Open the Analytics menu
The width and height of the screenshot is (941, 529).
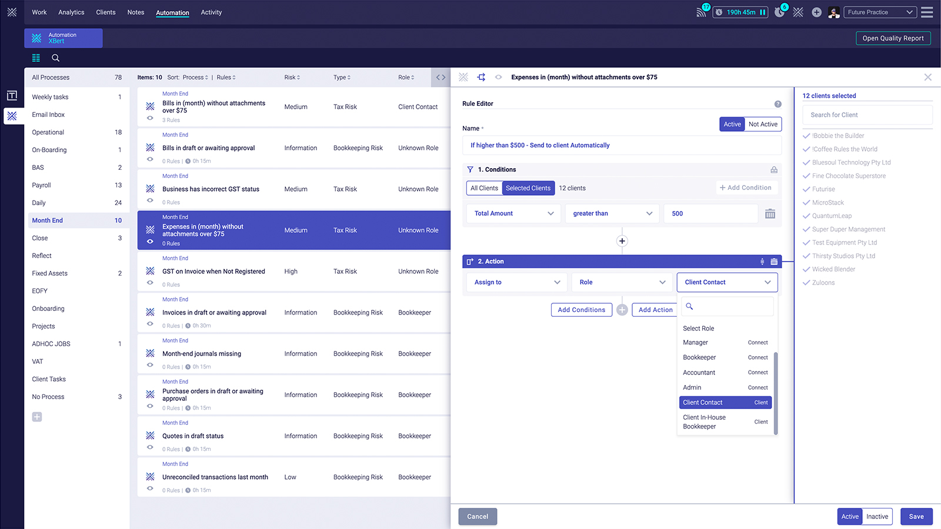click(x=71, y=12)
